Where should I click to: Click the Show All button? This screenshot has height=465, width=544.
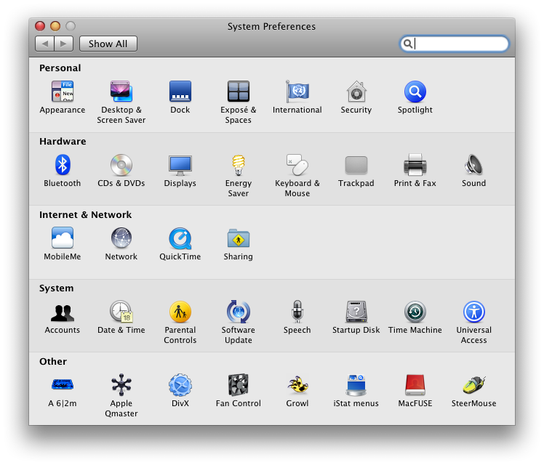pyautogui.click(x=108, y=44)
